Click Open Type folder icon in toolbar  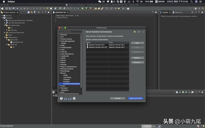96,9
